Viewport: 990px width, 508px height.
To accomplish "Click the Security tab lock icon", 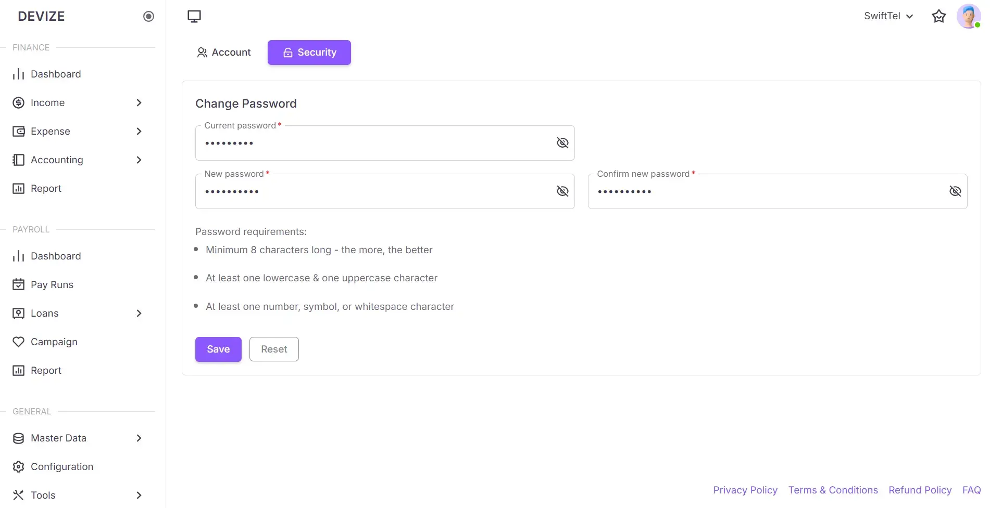I will 287,53.
